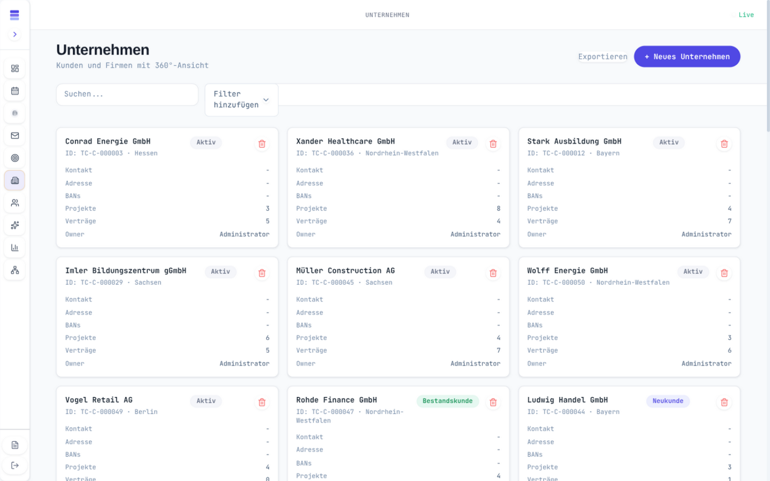
Task: Open the calendar icon in sidebar
Action: coord(15,91)
